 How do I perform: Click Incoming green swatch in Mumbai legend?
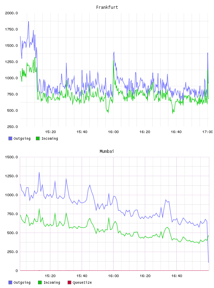pyautogui.click(x=40, y=282)
